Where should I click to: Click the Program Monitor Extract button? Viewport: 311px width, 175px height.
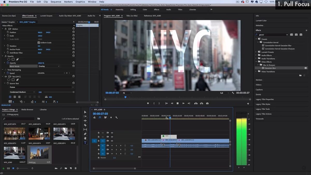(201, 103)
